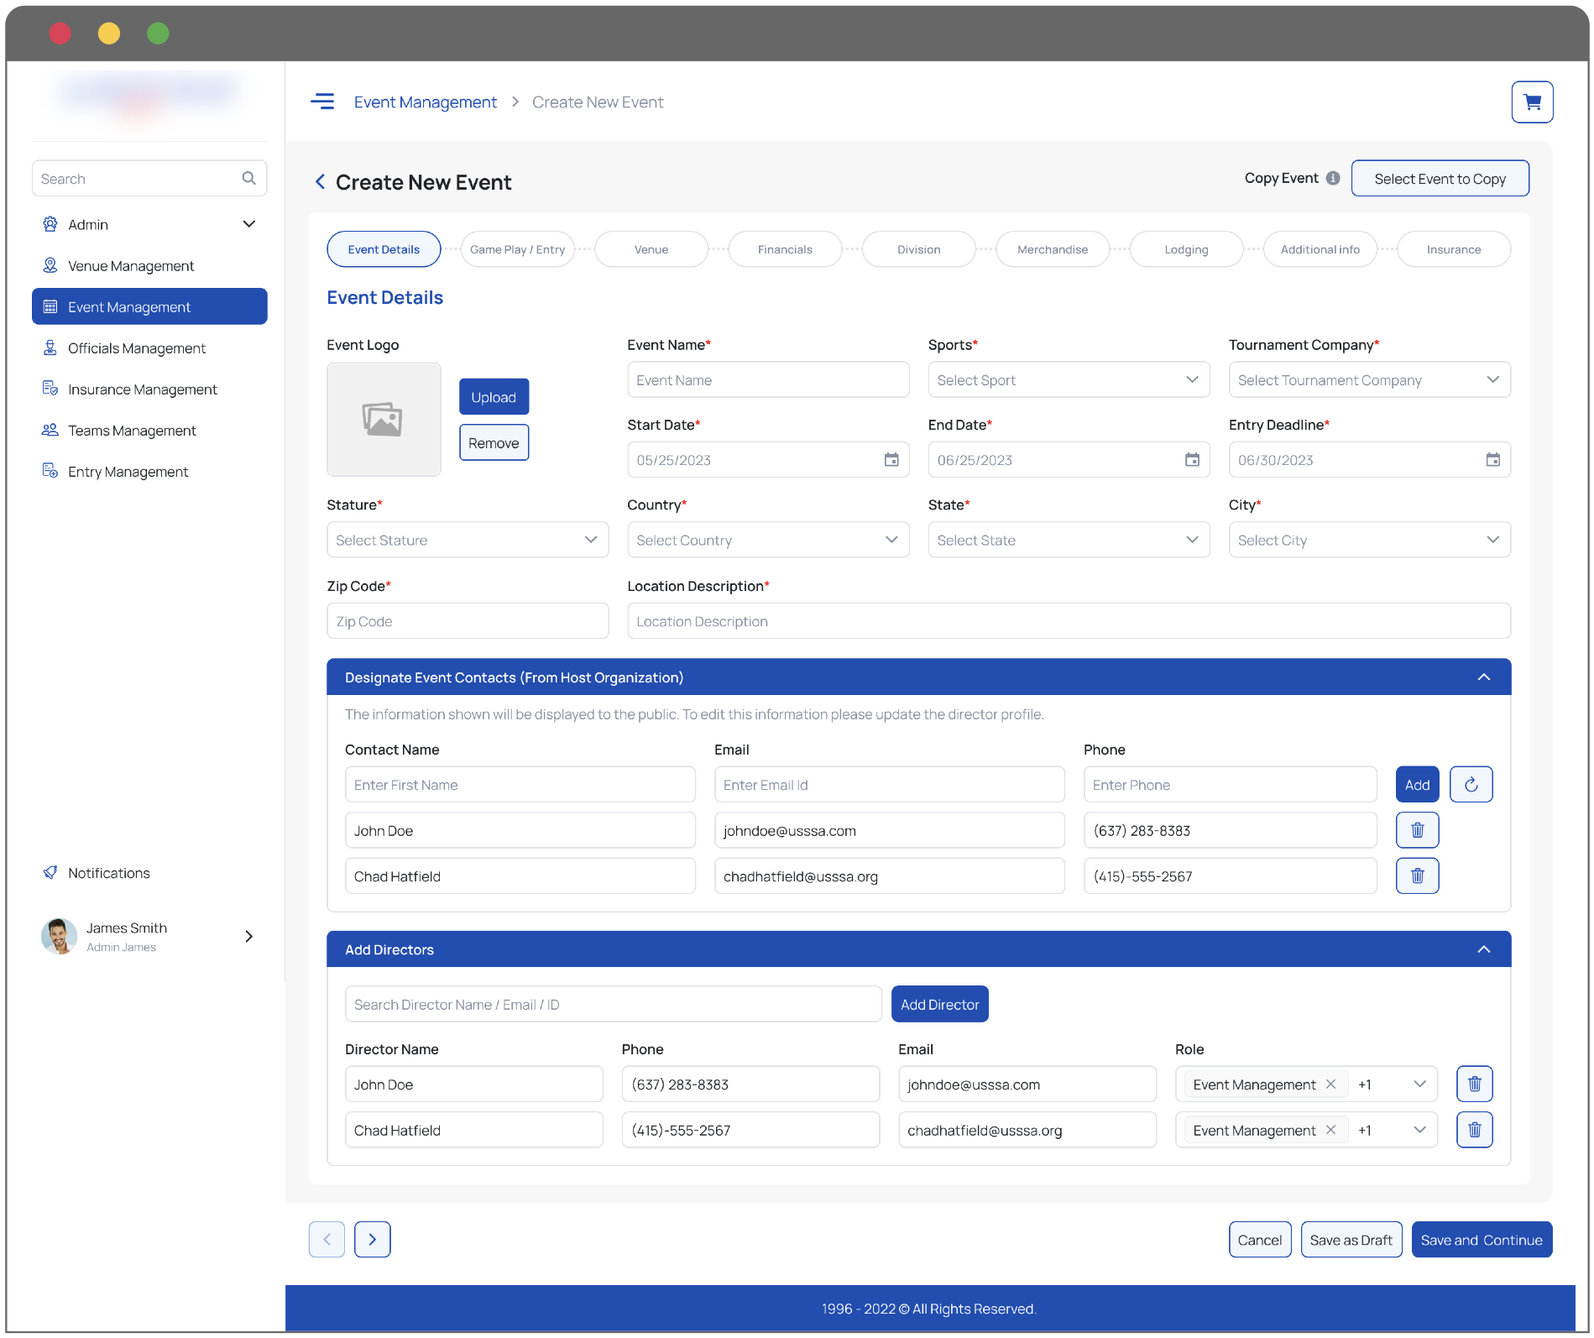1594x1338 pixels.
Task: Open the Select State dropdown
Action: [1069, 540]
